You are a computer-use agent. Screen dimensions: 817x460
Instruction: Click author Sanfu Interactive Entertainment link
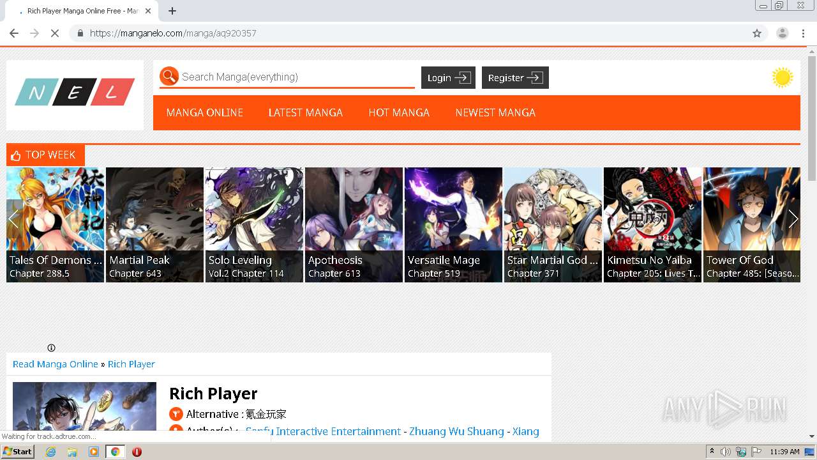(x=323, y=432)
